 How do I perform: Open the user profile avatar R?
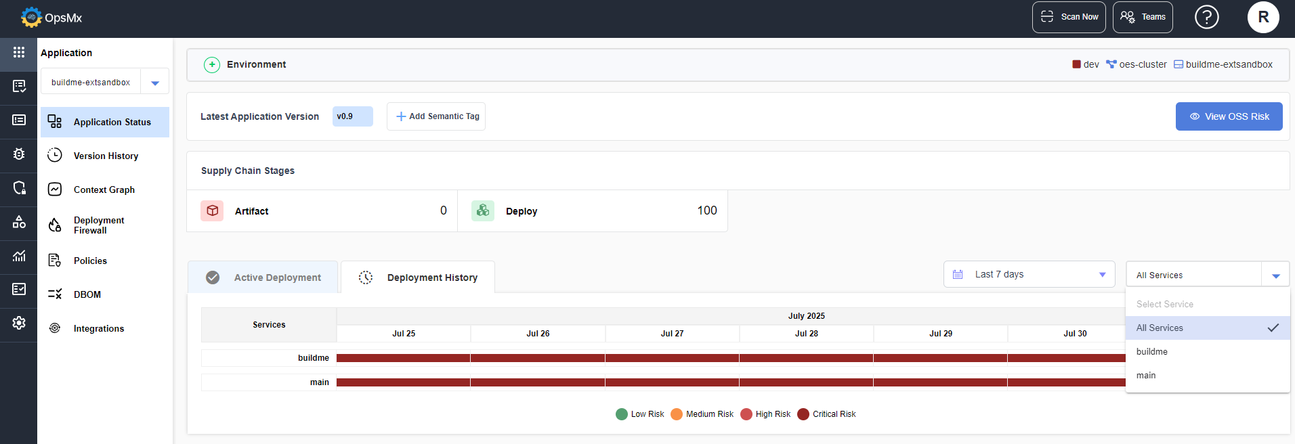(x=1262, y=17)
